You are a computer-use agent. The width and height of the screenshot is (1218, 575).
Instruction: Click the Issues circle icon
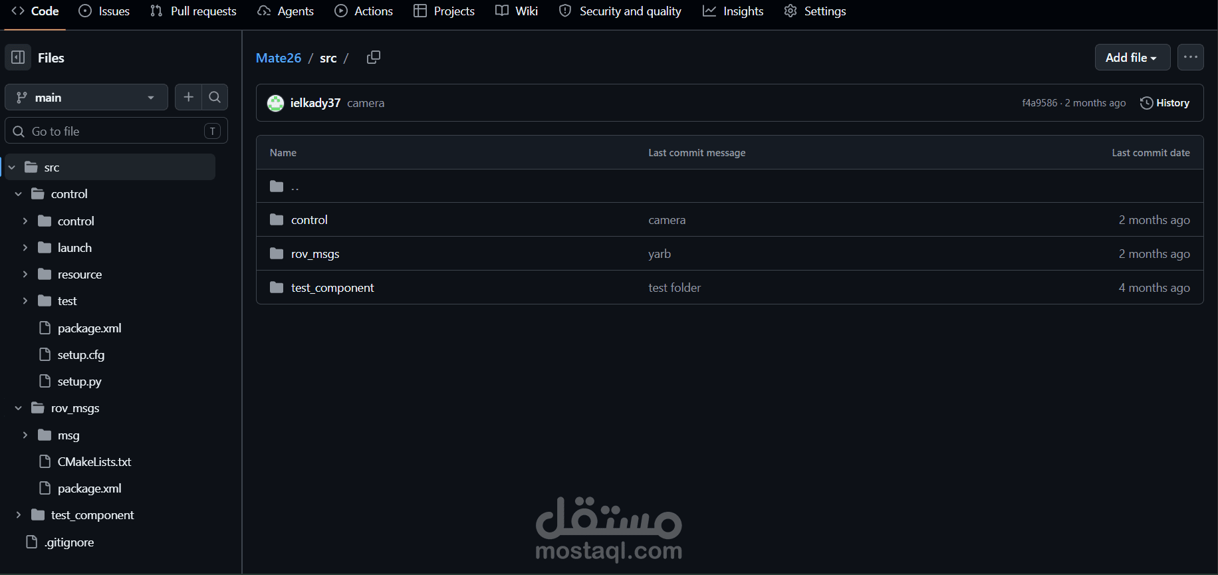[x=85, y=11]
